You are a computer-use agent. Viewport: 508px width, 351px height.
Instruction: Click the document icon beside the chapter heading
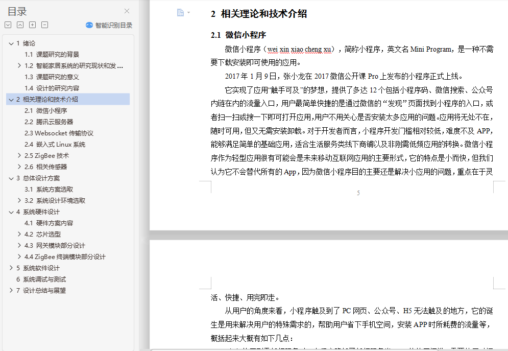pos(180,13)
